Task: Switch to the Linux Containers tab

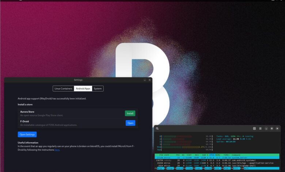Action: coord(64,89)
